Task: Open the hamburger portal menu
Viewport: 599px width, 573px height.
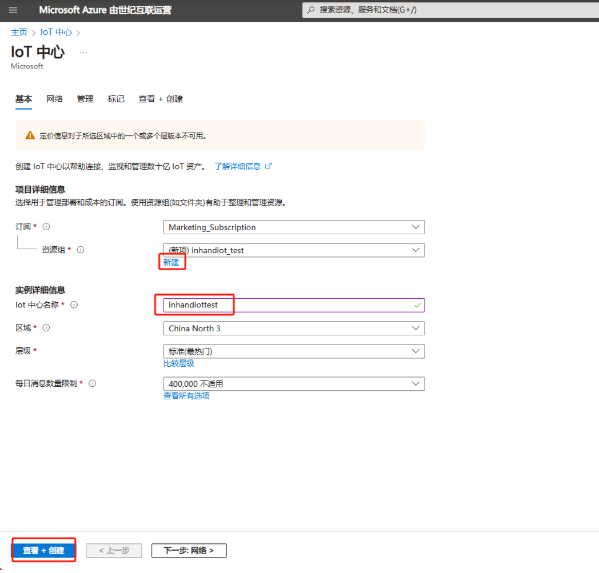Action: tap(13, 10)
